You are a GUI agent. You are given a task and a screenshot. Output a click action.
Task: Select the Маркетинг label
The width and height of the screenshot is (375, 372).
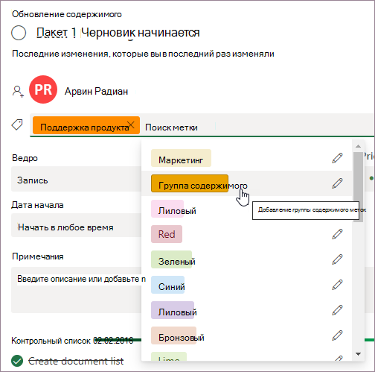pos(181,158)
